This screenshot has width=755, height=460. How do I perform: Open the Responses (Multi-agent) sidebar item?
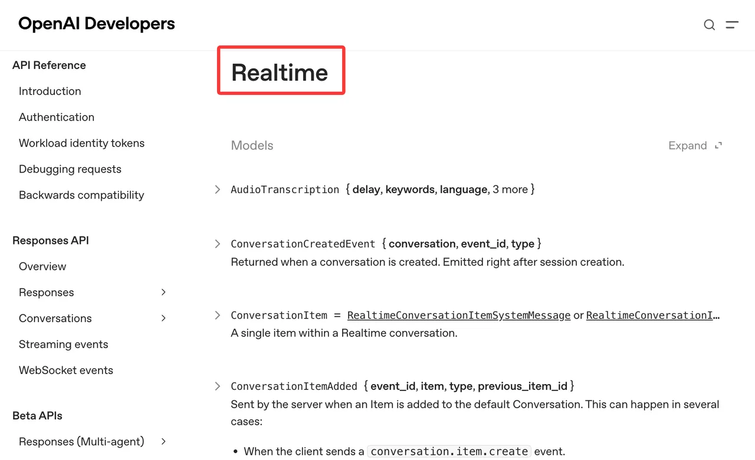pyautogui.click(x=81, y=441)
